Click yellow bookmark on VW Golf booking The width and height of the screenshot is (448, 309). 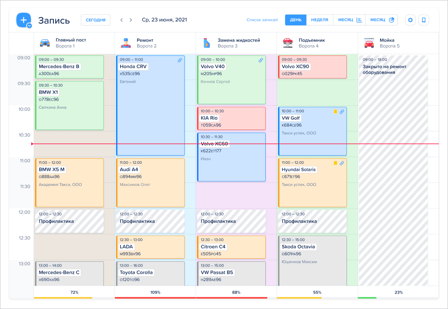coord(336,111)
